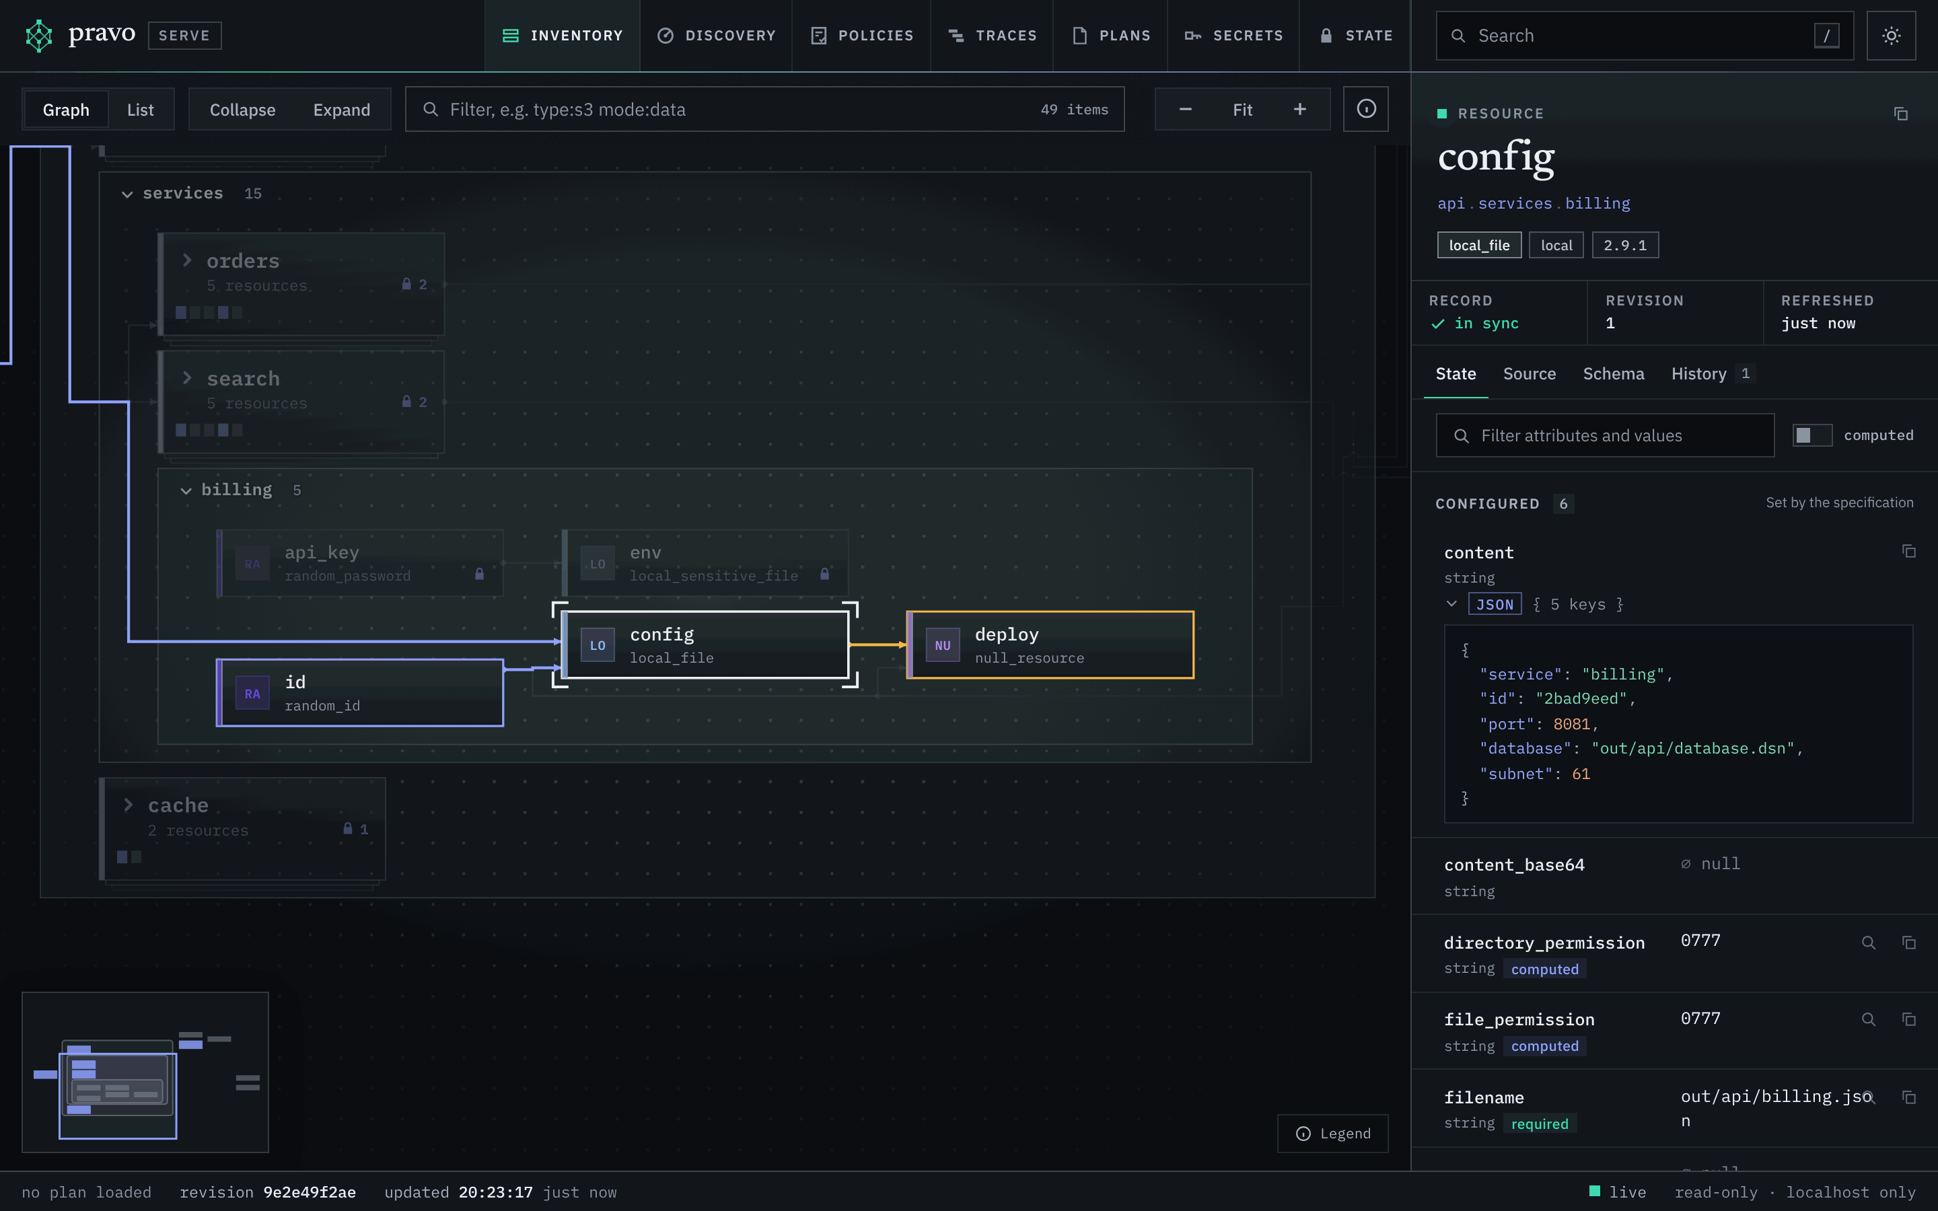Expand the cache group
This screenshot has width=1938, height=1211.
(x=128, y=804)
